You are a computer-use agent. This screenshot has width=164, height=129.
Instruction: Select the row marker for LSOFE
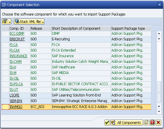pyautogui.click(x=5, y=95)
